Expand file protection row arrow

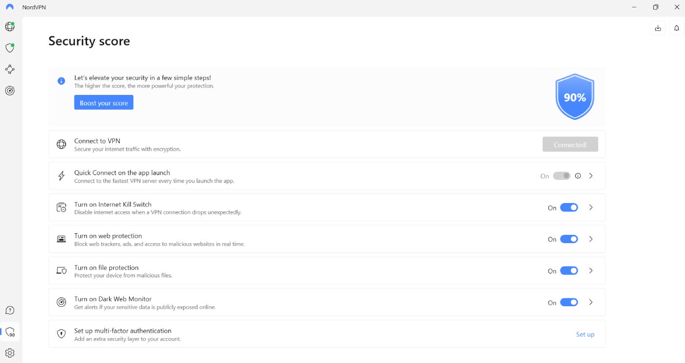pyautogui.click(x=591, y=271)
